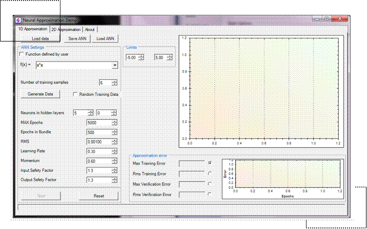Select the Rms Training Error radio button
This screenshot has width=367, height=229.
point(210,173)
